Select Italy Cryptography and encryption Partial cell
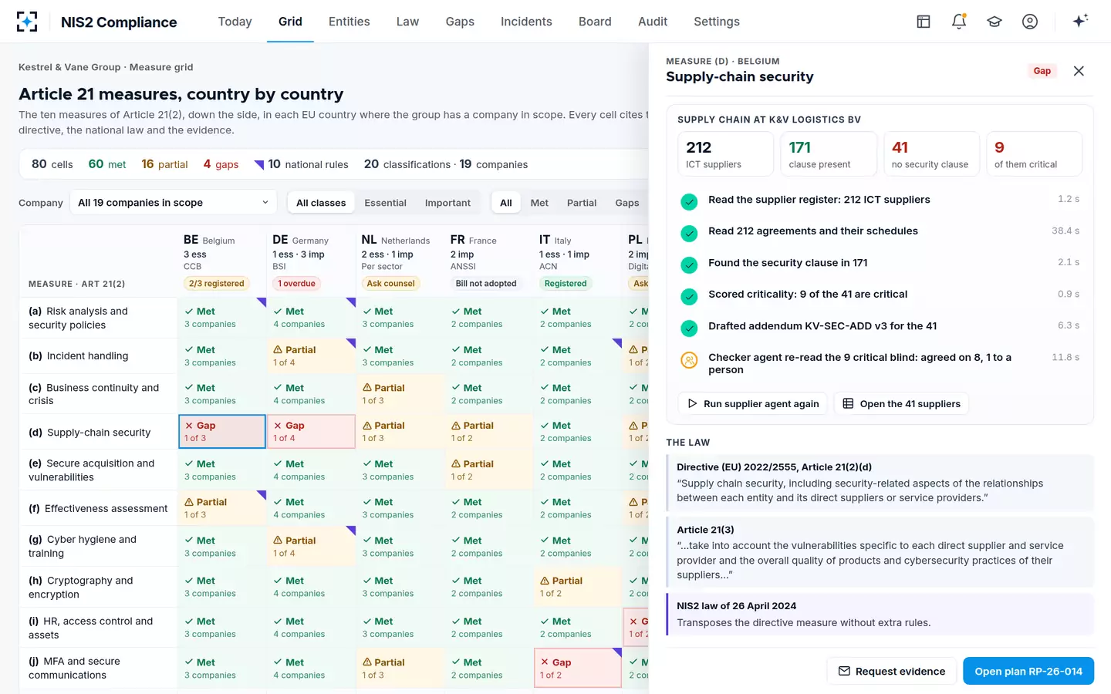The image size is (1111, 694). click(578, 587)
